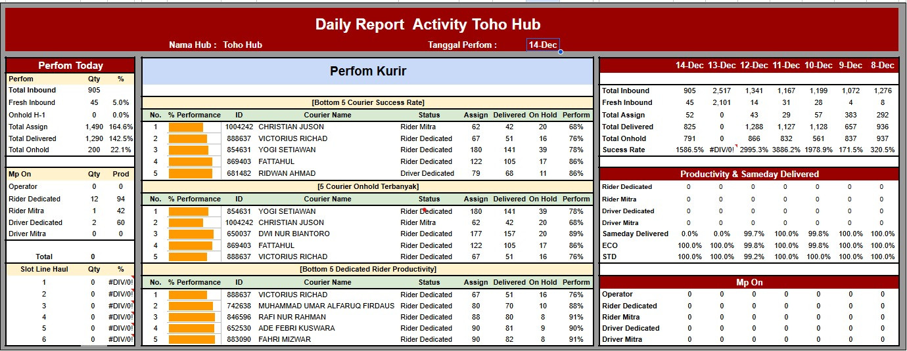
Task: Click courier name DWI NUR BIANTORO
Action: point(294,234)
